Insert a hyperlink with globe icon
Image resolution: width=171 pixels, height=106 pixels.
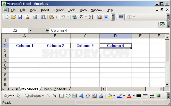point(75,17)
